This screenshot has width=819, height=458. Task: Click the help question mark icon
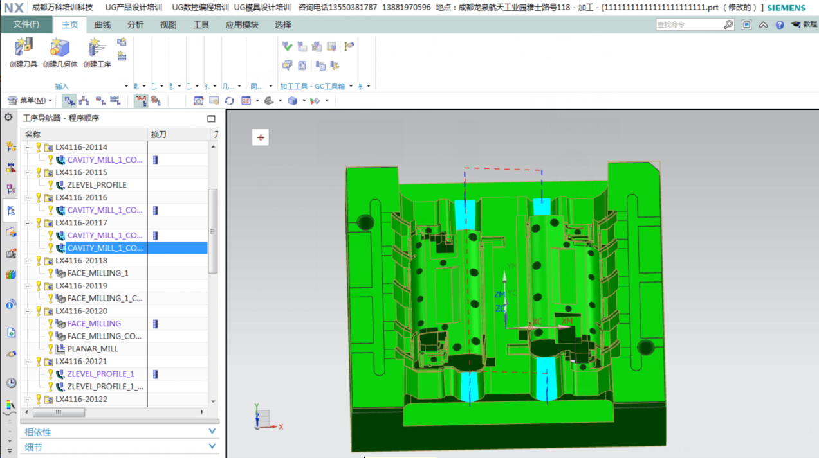(x=780, y=25)
